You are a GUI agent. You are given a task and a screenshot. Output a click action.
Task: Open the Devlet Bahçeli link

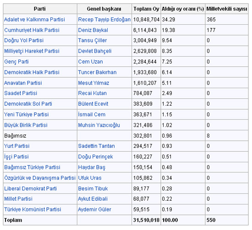pyautogui.click(x=95, y=51)
